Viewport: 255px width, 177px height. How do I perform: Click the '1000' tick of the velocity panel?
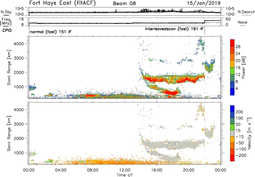pyautogui.click(x=18, y=153)
